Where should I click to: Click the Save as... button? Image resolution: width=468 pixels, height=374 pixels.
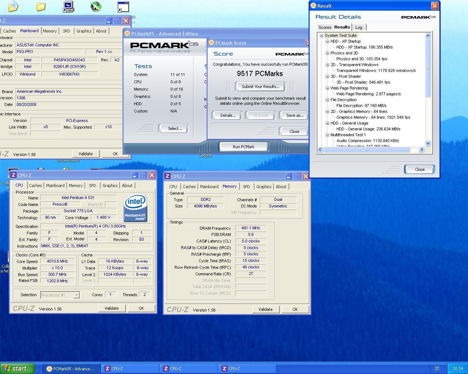tap(295, 115)
